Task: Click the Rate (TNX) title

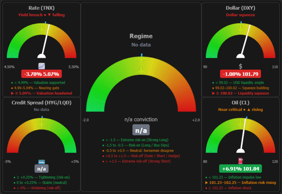Action: click(41, 8)
